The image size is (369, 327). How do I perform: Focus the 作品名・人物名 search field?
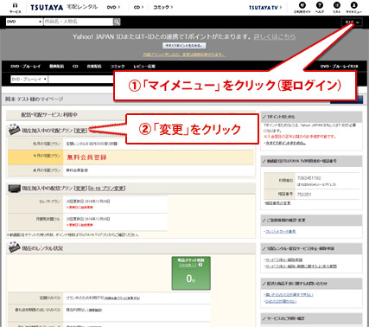coord(79,22)
